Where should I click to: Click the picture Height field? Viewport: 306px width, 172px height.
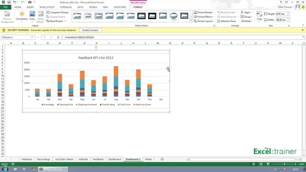tap(281, 14)
